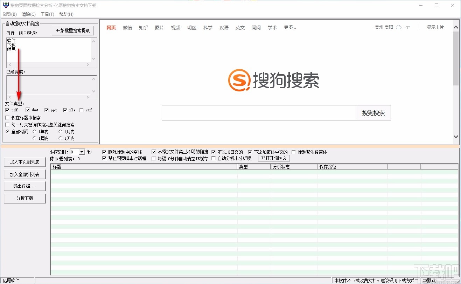Switch to the 学术 search tab

coord(272,27)
